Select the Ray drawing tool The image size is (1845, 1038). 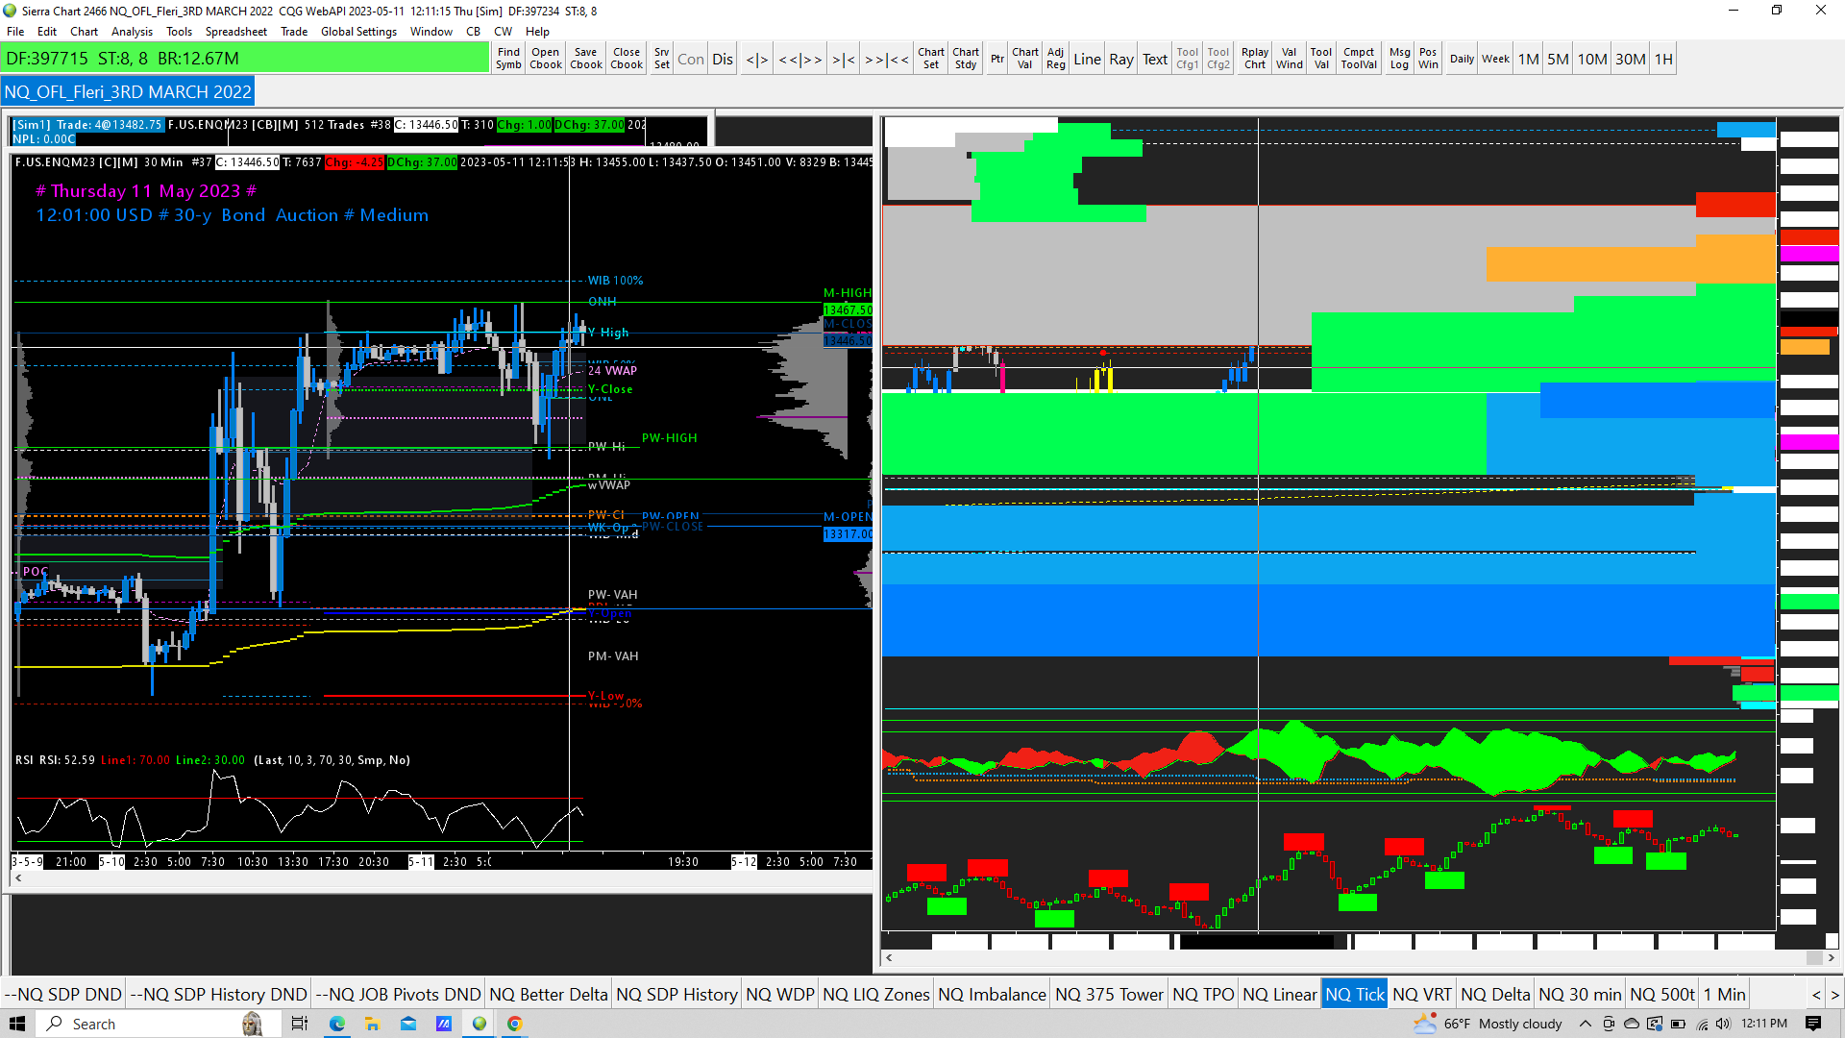coord(1120,59)
